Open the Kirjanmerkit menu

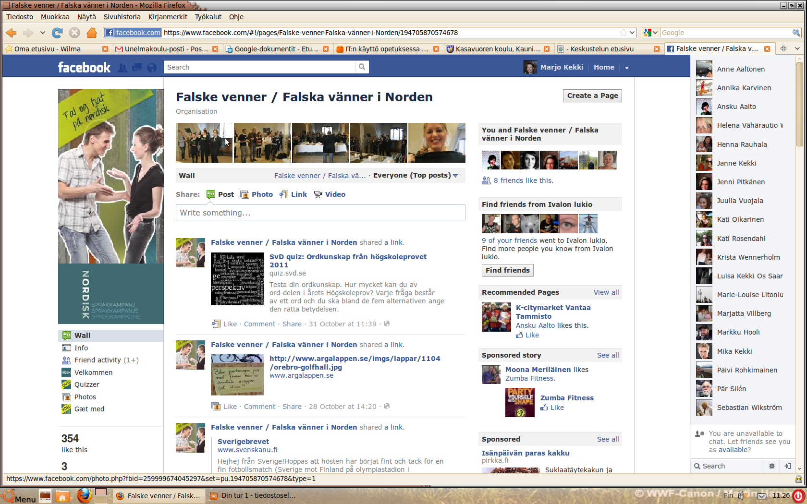point(168,17)
